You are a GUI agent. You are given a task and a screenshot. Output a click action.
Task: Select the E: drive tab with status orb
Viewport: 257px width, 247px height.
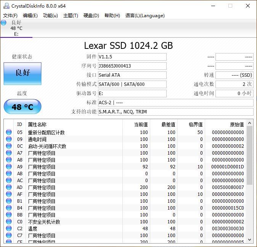click(16, 28)
